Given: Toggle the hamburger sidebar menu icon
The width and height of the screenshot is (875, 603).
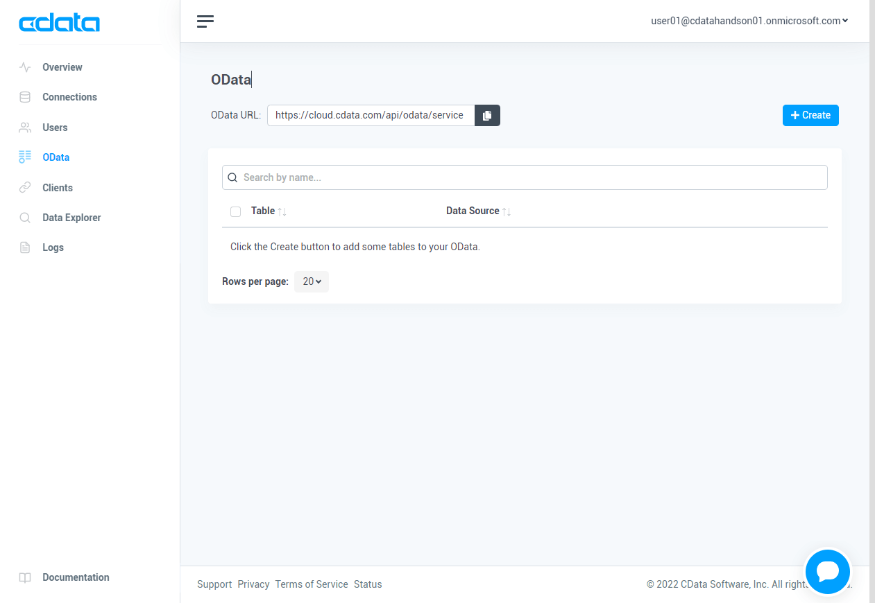Looking at the screenshot, I should pyautogui.click(x=205, y=21).
